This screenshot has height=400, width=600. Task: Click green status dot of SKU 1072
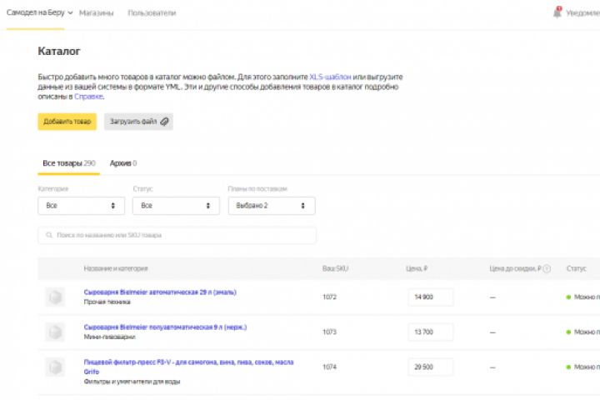(x=568, y=297)
